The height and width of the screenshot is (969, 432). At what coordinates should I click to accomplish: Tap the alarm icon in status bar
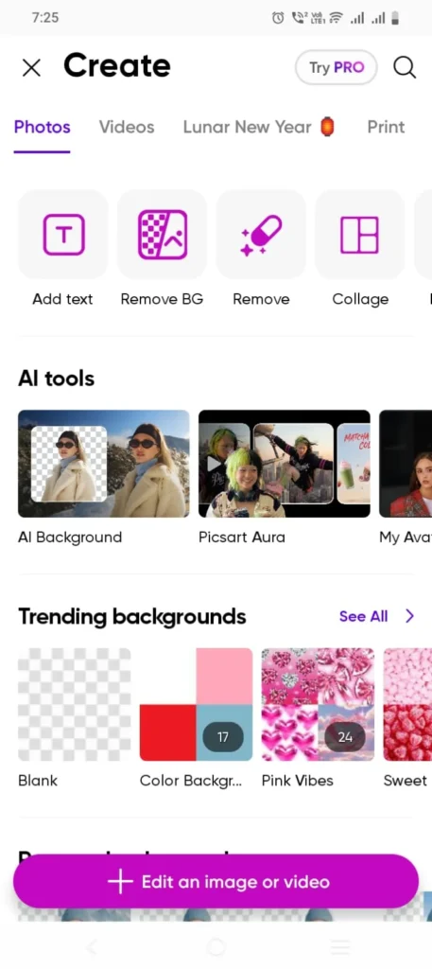tap(278, 19)
